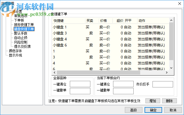The image size is (184, 115).
Task: Open 默认手数 settings
Action: (x=21, y=33)
